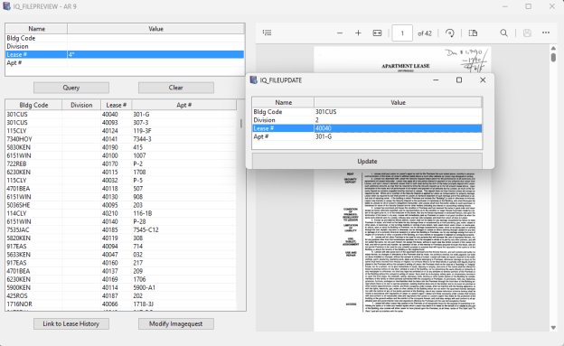Sort results by Lease # column header
Screen dimensions: 564x346
pyautogui.click(x=117, y=105)
